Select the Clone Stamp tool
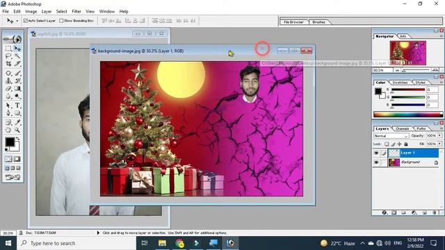 click(x=8, y=81)
